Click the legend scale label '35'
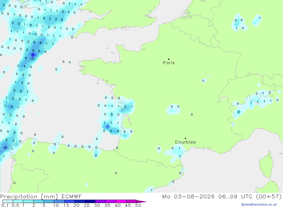283x207 pixels. pyautogui.click(x=107, y=205)
